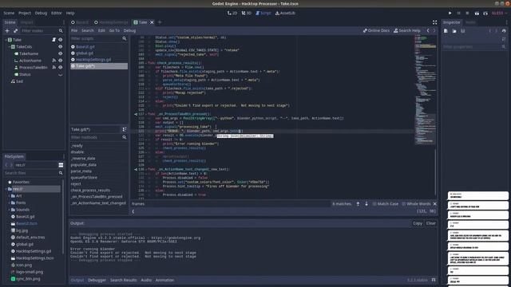Toggle FileSystem split view mode
Viewport: 511px width, 287px height.
coord(61,165)
